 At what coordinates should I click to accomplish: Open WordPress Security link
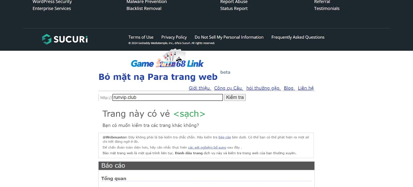[x=52, y=2]
